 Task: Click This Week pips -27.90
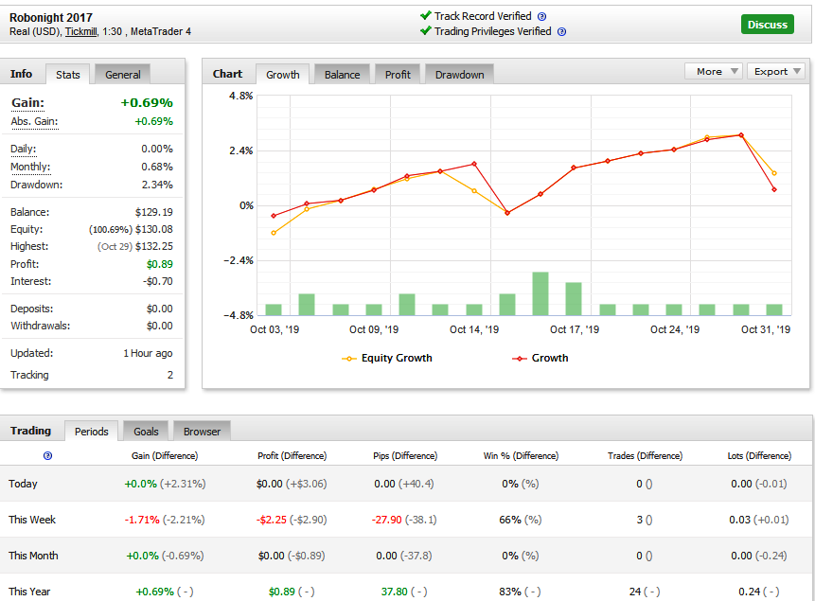tap(387, 520)
